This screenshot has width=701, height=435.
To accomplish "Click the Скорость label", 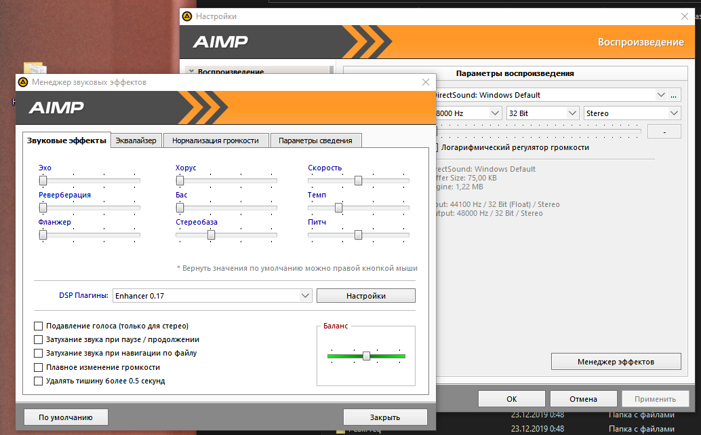I will pos(325,168).
